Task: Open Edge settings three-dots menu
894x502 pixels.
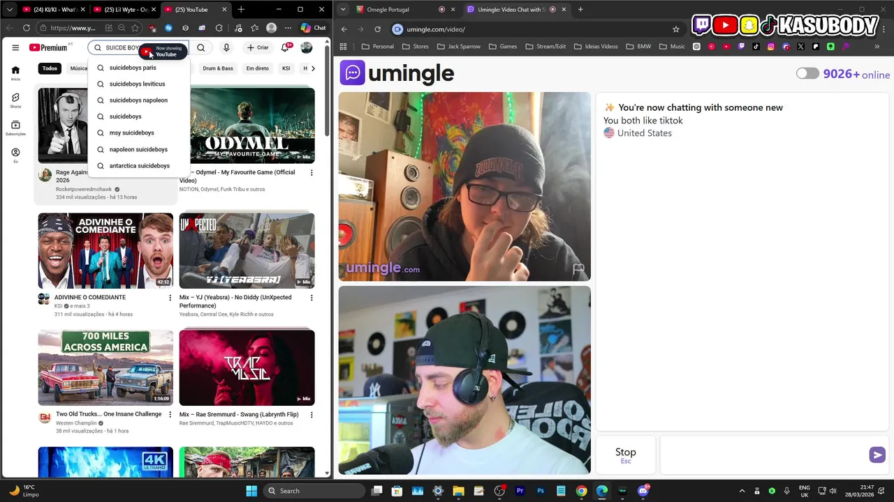Action: point(288,28)
